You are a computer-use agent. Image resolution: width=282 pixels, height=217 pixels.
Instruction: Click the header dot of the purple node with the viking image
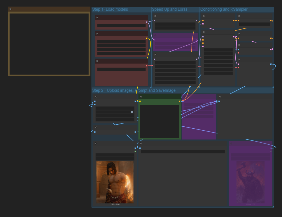(231, 144)
